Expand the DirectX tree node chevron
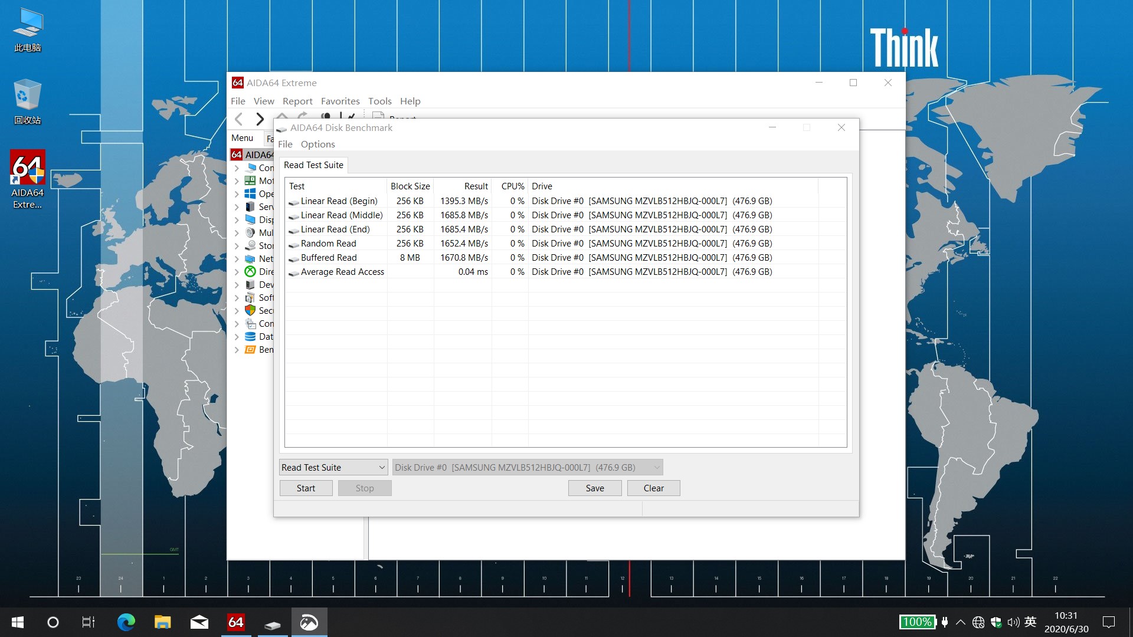This screenshot has width=1133, height=637. (237, 272)
